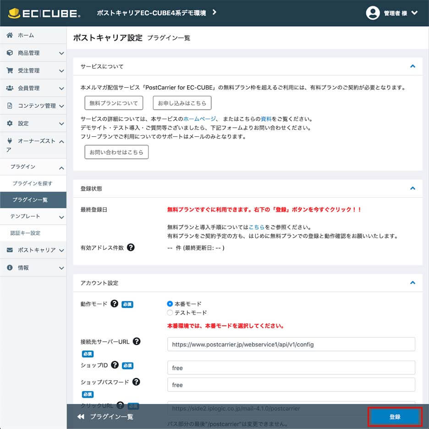Click the EC-CUBE logo

44,13
